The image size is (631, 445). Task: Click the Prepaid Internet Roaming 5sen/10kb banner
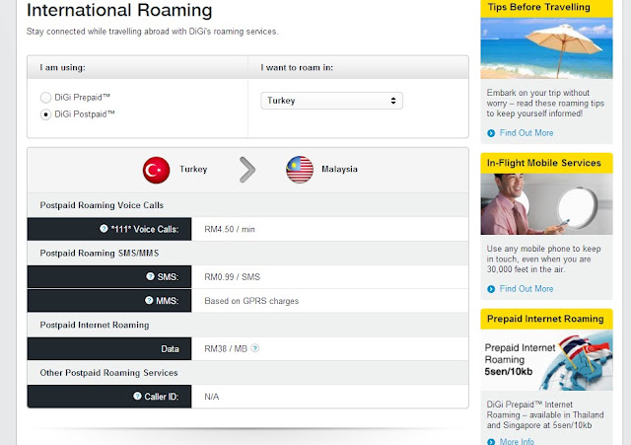click(546, 360)
